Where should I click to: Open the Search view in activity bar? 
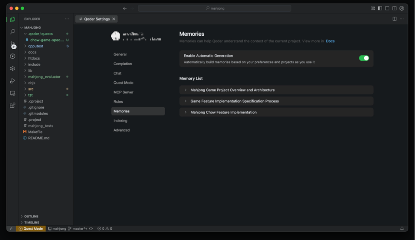tap(13, 32)
